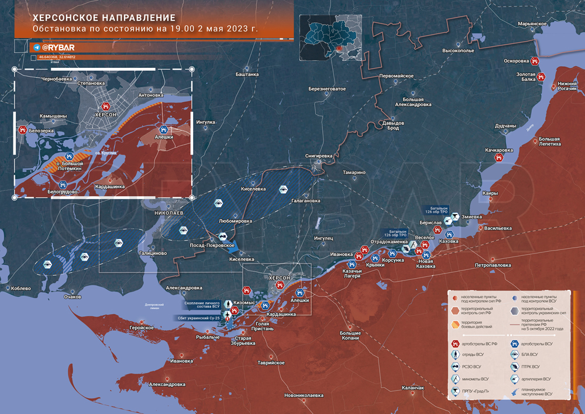Tick the small square beside the coordinates

point(33,57)
